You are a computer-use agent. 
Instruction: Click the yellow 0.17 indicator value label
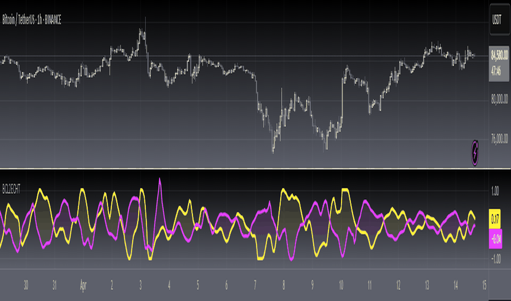[495, 219]
